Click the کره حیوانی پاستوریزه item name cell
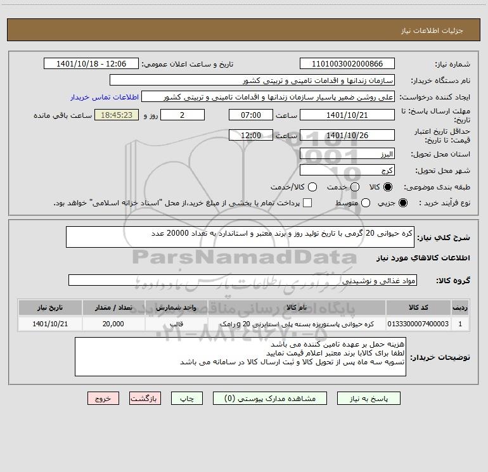The height and width of the screenshot is (472, 488). click(297, 324)
